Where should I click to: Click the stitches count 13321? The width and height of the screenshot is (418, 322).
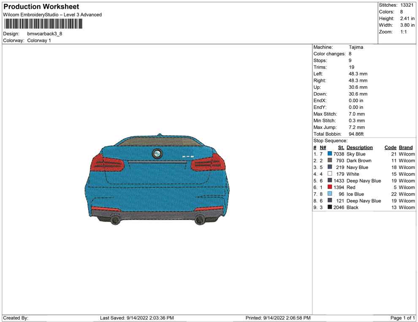point(407,5)
